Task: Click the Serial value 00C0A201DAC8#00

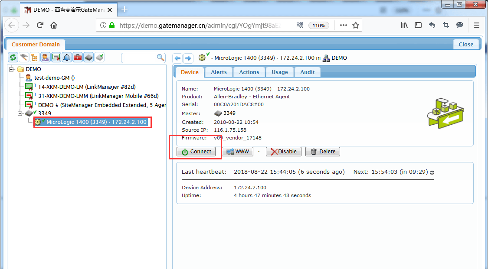Action: point(239,104)
